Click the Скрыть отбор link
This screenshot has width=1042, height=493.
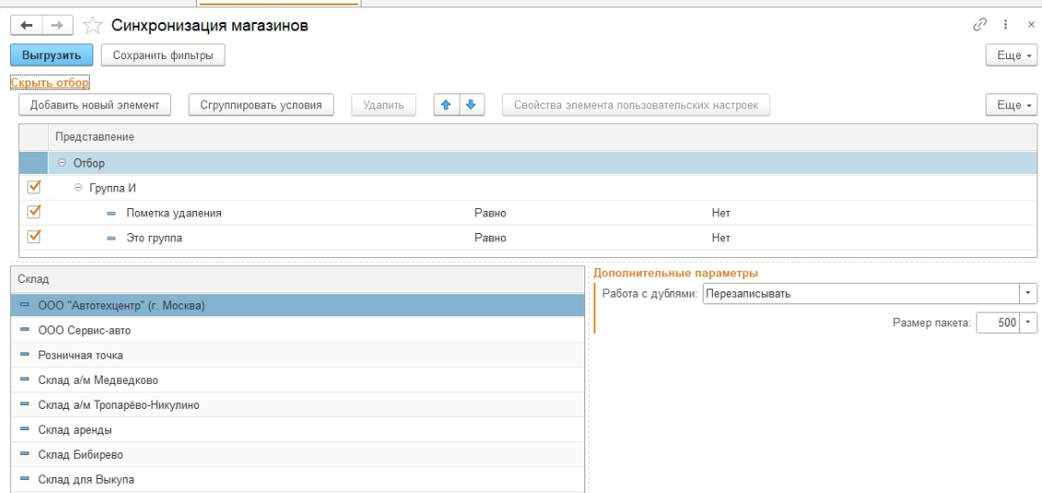(50, 82)
